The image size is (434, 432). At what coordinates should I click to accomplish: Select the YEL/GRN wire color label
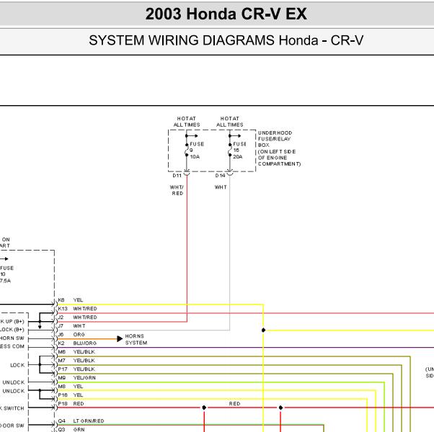(x=84, y=377)
